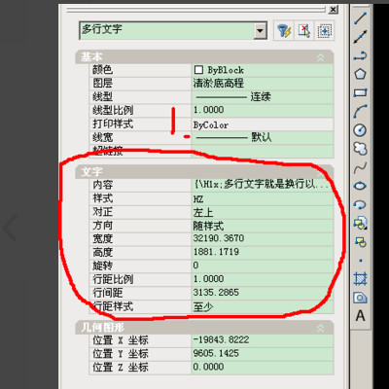
Task: Edit the 宽度 value 32190.3670
Action: pos(263,238)
